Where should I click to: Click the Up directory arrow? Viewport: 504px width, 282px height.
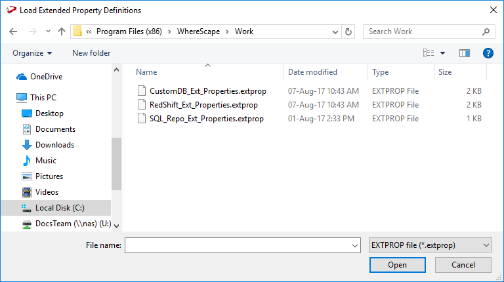pyautogui.click(x=62, y=31)
